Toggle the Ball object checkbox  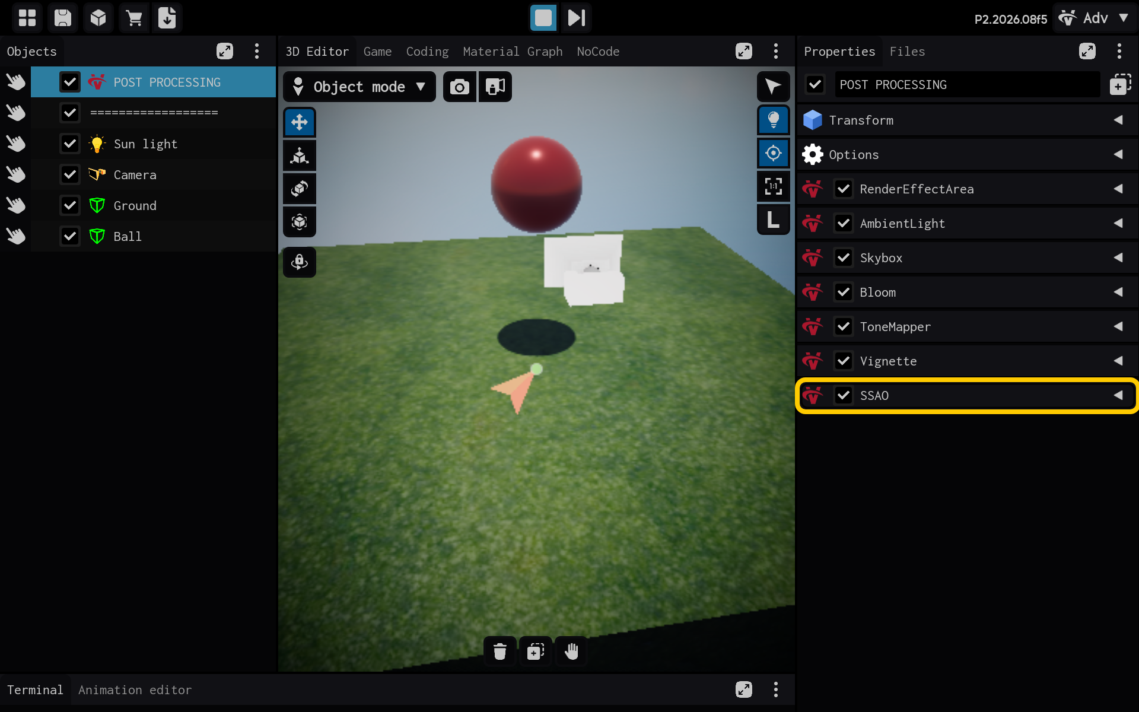70,236
